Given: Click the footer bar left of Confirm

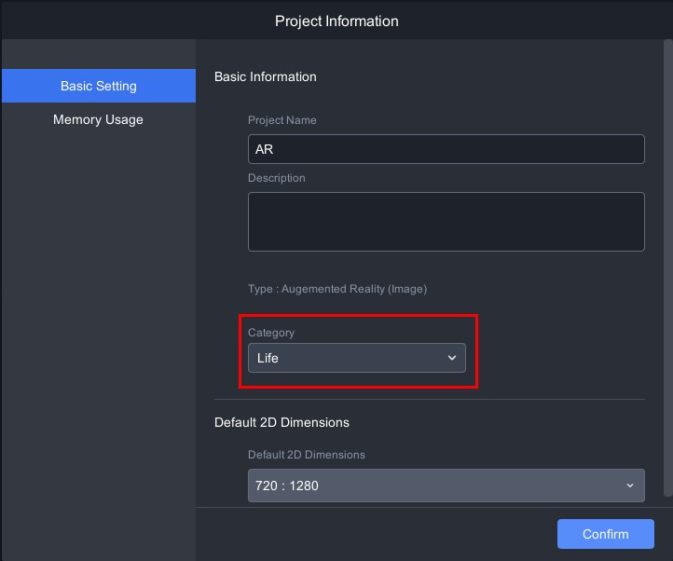Looking at the screenshot, I should (373, 534).
